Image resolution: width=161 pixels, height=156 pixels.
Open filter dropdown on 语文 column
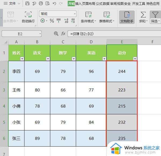[x=48, y=59]
